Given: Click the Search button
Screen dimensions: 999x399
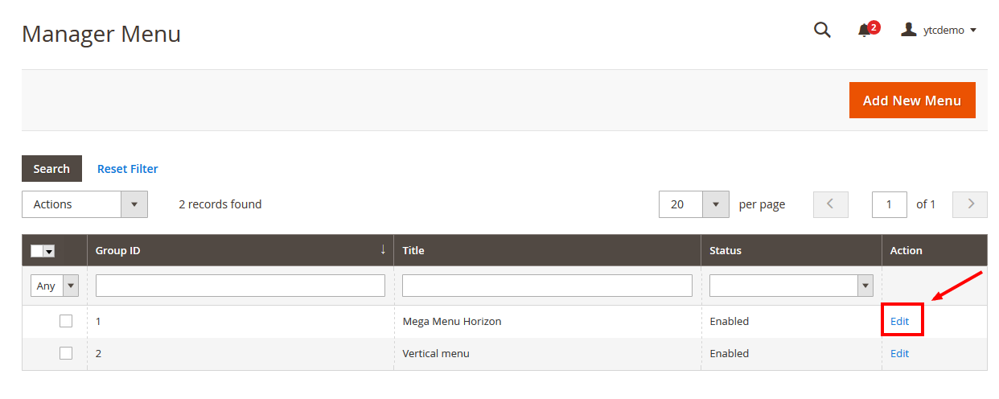Looking at the screenshot, I should point(51,169).
